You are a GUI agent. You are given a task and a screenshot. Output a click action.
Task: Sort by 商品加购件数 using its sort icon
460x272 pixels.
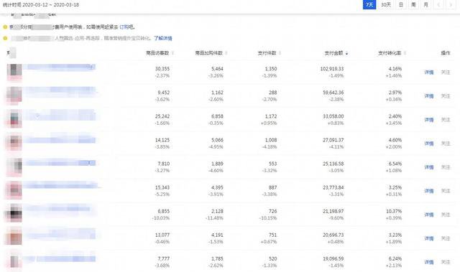(x=226, y=53)
